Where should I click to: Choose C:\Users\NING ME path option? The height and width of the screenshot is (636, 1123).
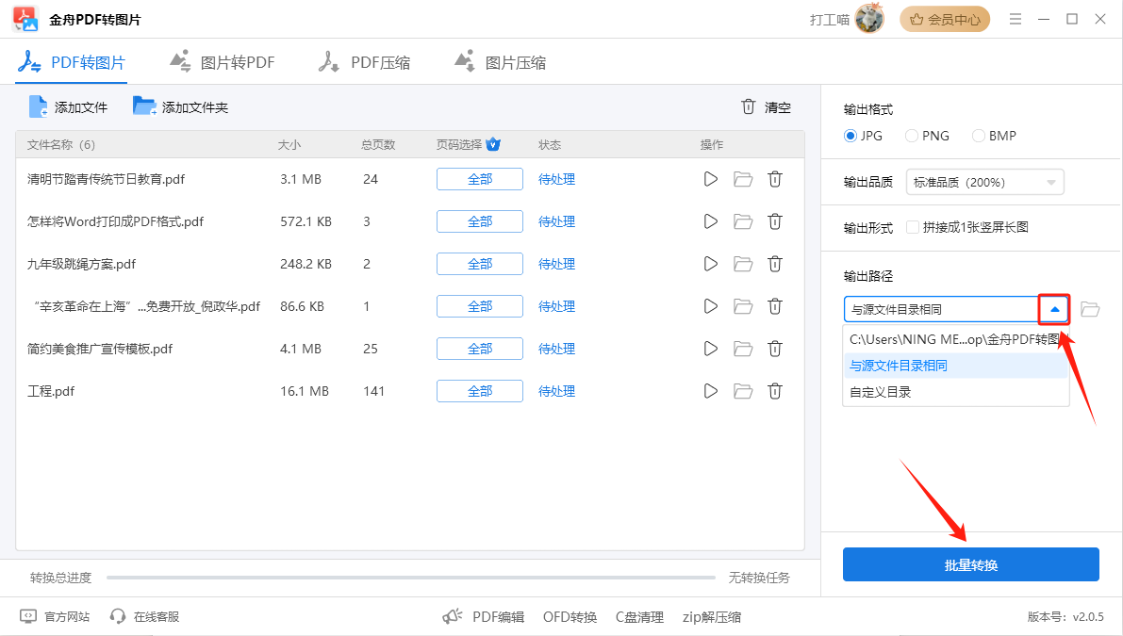955,339
